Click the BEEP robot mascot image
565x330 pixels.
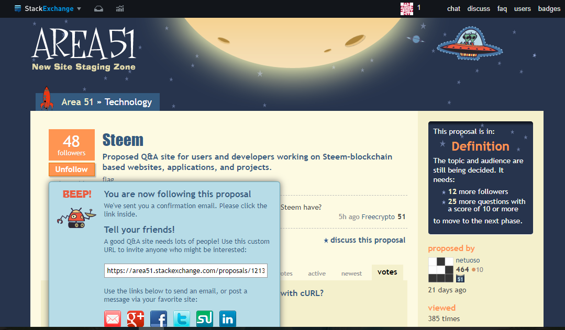point(76,218)
